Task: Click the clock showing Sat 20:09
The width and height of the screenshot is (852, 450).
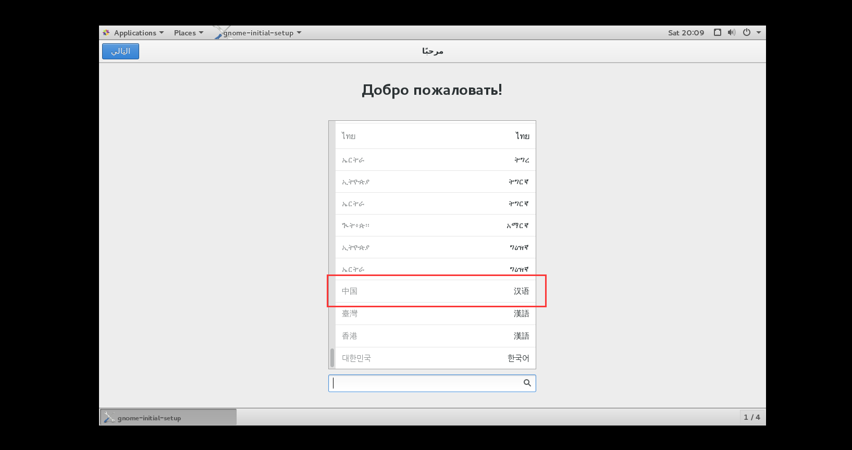Action: click(686, 33)
